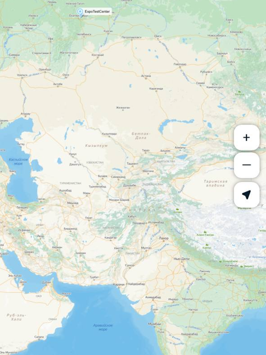Screen dimensions: 266x355
Task: Center map on my location arrow
Action: (246, 195)
